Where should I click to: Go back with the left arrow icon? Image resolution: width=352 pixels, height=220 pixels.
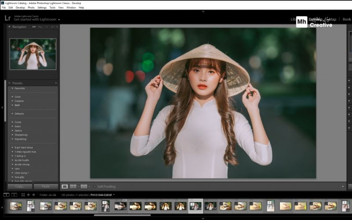coord(29,195)
